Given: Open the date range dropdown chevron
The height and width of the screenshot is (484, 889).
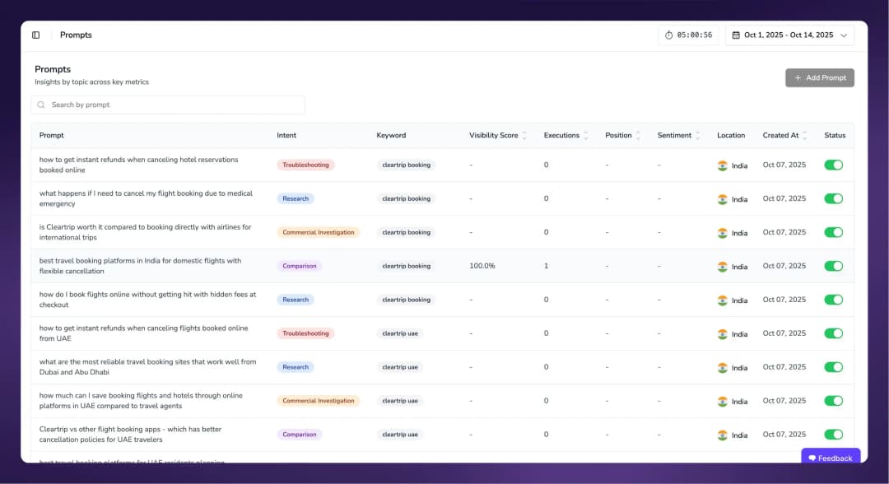Looking at the screenshot, I should 844,35.
